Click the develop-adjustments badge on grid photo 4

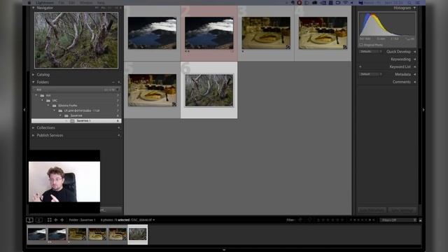345,47
